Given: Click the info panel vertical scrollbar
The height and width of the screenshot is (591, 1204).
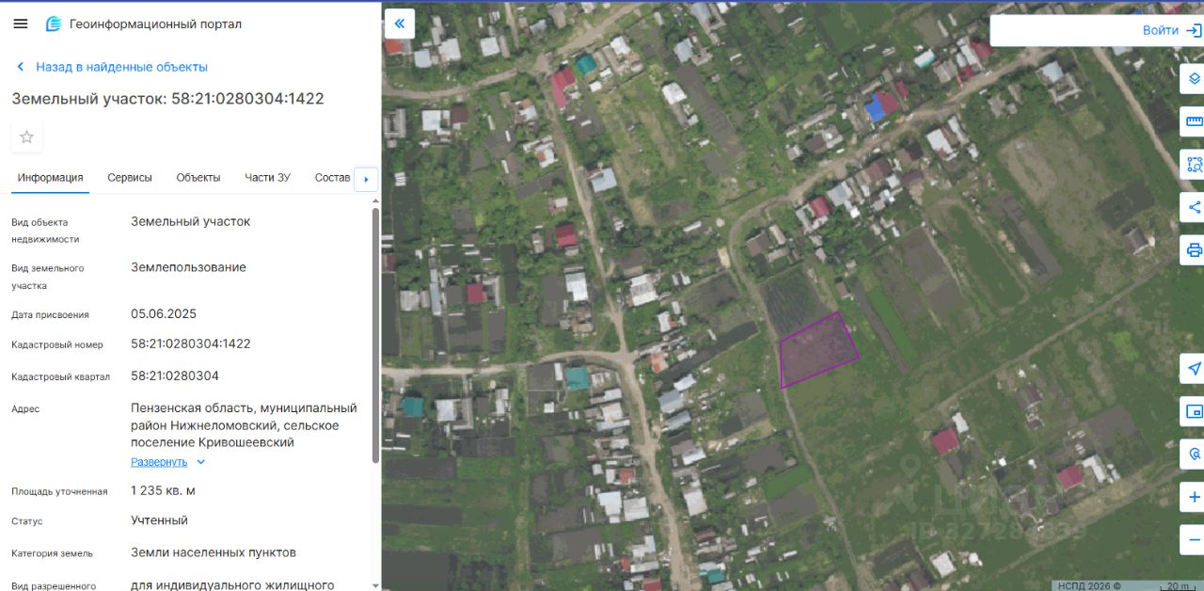Looking at the screenshot, I should coord(376,334).
